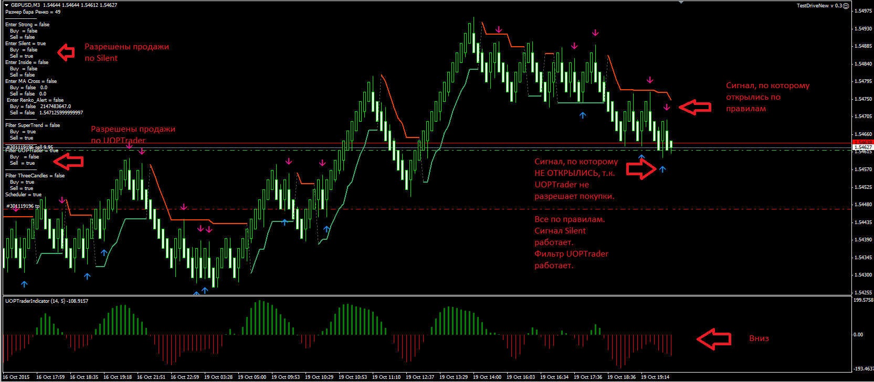Image resolution: width=874 pixels, height=382 pixels.
Task: Click the 1.54255 price scale value
Action: [864, 293]
